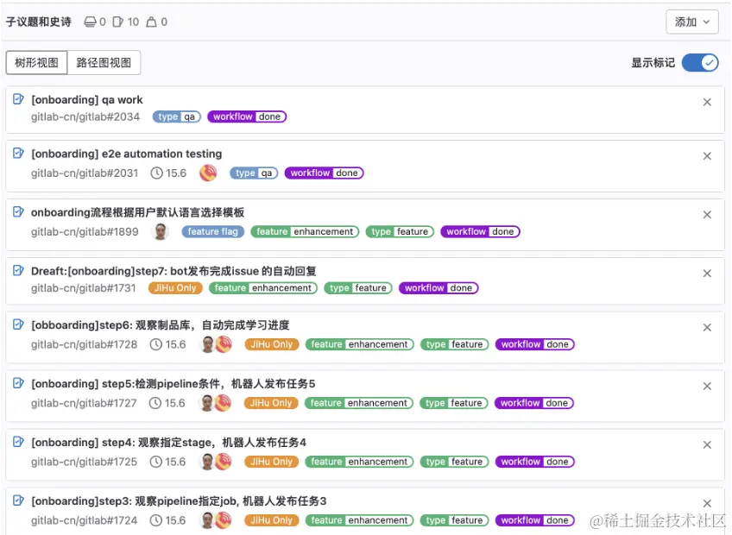Click the issue status icon on "e2e automation testing"
Image resolution: width=732 pixels, height=535 pixels.
coord(19,153)
